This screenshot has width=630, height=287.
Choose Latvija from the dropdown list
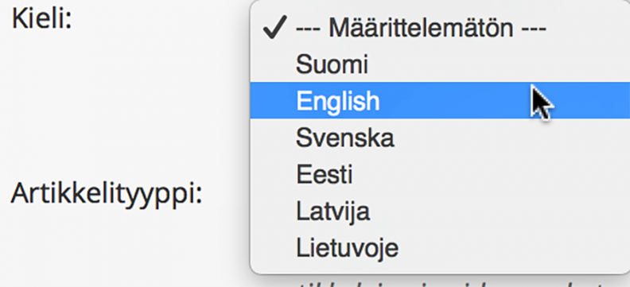[x=440, y=211]
